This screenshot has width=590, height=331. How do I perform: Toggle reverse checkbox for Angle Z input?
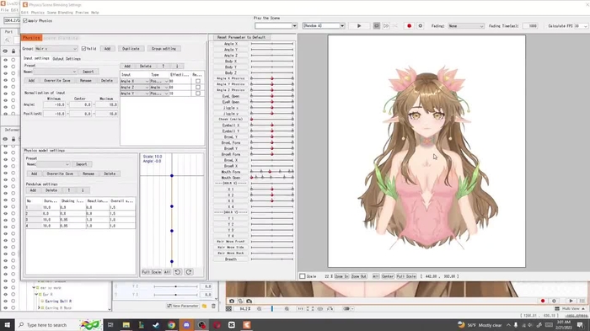(x=198, y=88)
